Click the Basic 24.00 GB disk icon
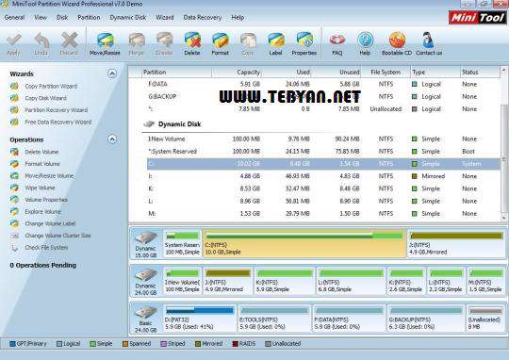The height and width of the screenshot is (360, 509). tap(146, 313)
